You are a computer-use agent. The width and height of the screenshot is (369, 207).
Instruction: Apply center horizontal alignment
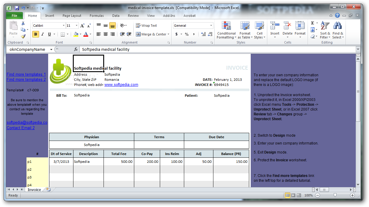(x=106, y=34)
